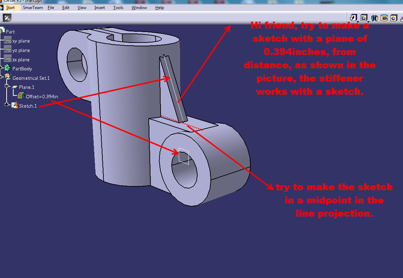
Task: Click the Hole tool icon
Action: point(394,18)
